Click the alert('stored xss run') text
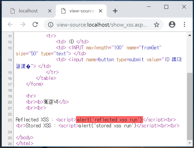 tap(107, 126)
